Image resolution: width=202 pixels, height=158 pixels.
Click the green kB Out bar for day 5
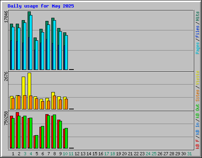coord(37,142)
